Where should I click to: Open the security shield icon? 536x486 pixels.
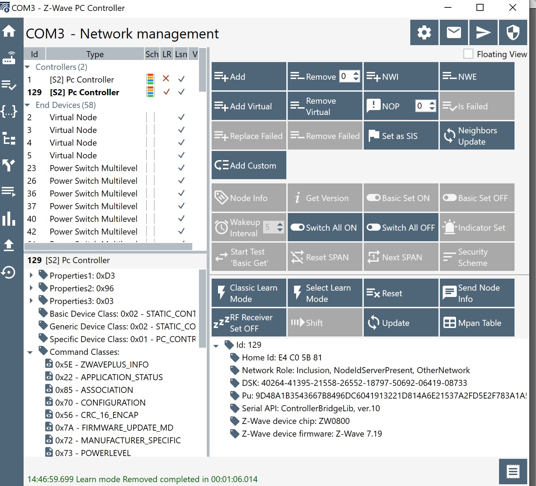(x=513, y=32)
